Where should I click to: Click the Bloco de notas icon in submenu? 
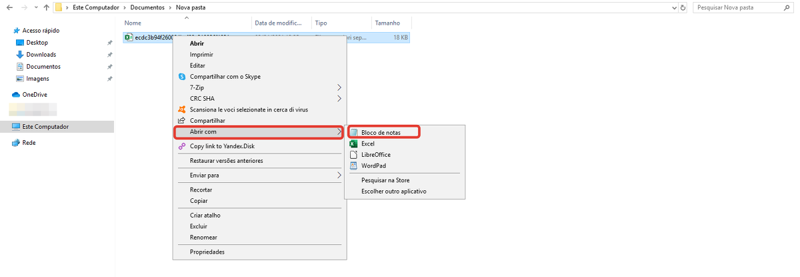(x=354, y=133)
